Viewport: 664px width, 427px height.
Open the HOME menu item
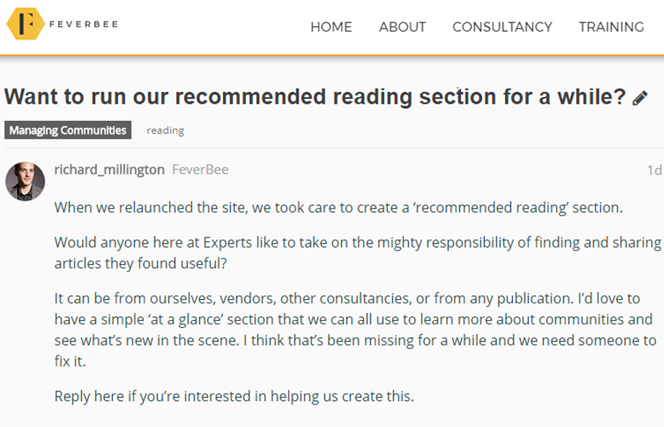click(331, 27)
